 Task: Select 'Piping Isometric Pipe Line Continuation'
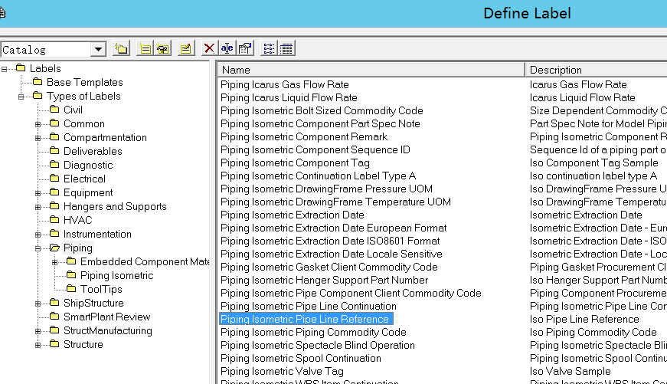click(x=309, y=306)
